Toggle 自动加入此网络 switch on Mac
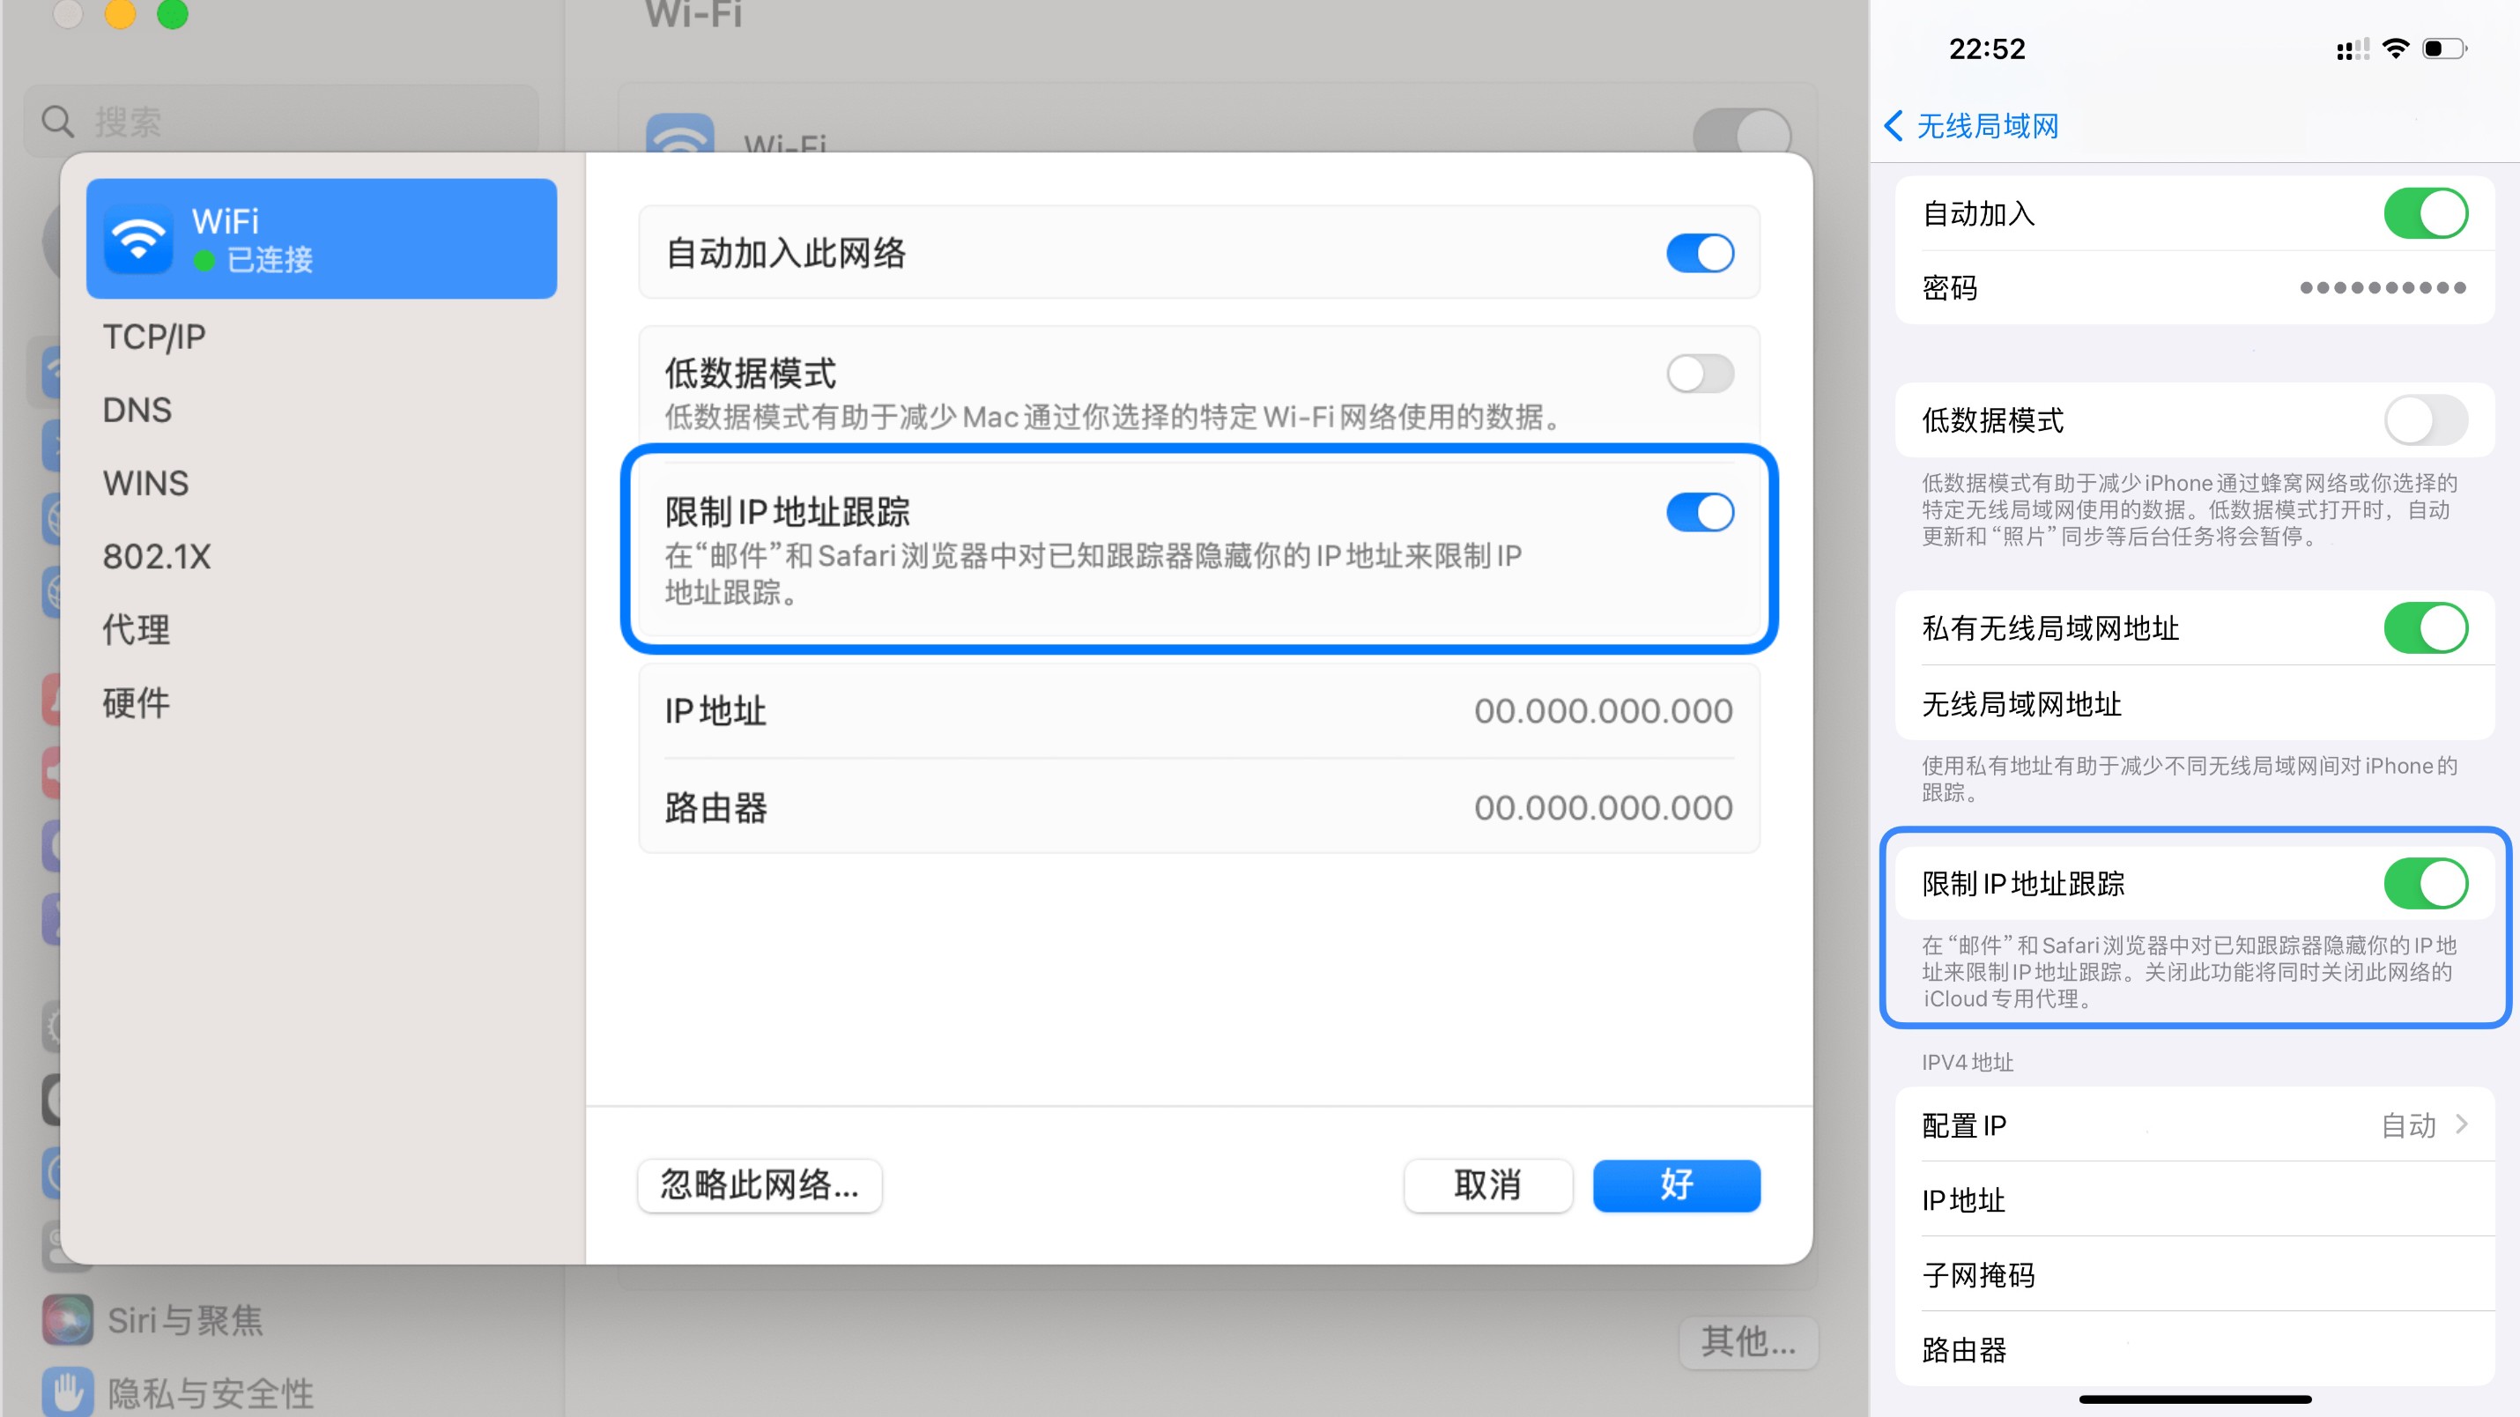 (1701, 254)
